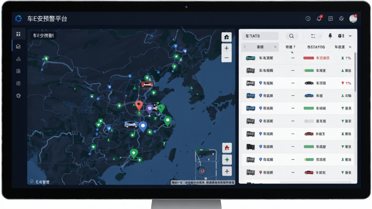The image size is (372, 209).
Task: Click the red down-arrow '1%' value
Action: coord(346,83)
